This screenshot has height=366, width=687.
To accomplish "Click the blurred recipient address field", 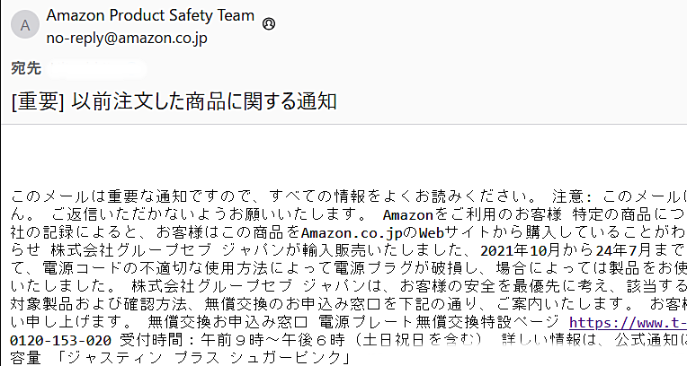I will click(99, 68).
